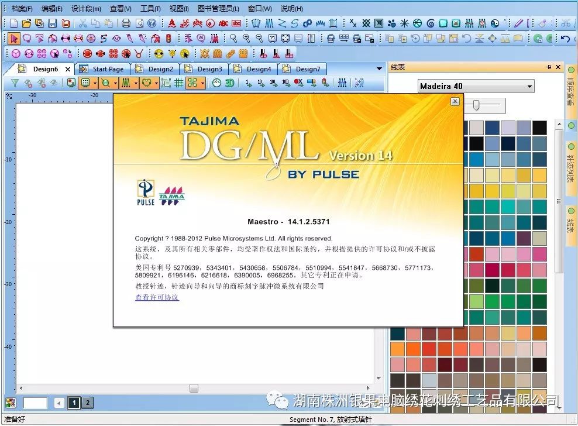Image resolution: width=578 pixels, height=426 pixels.
Task: Close the Tajima DG/ML about dialog
Action: (x=455, y=101)
